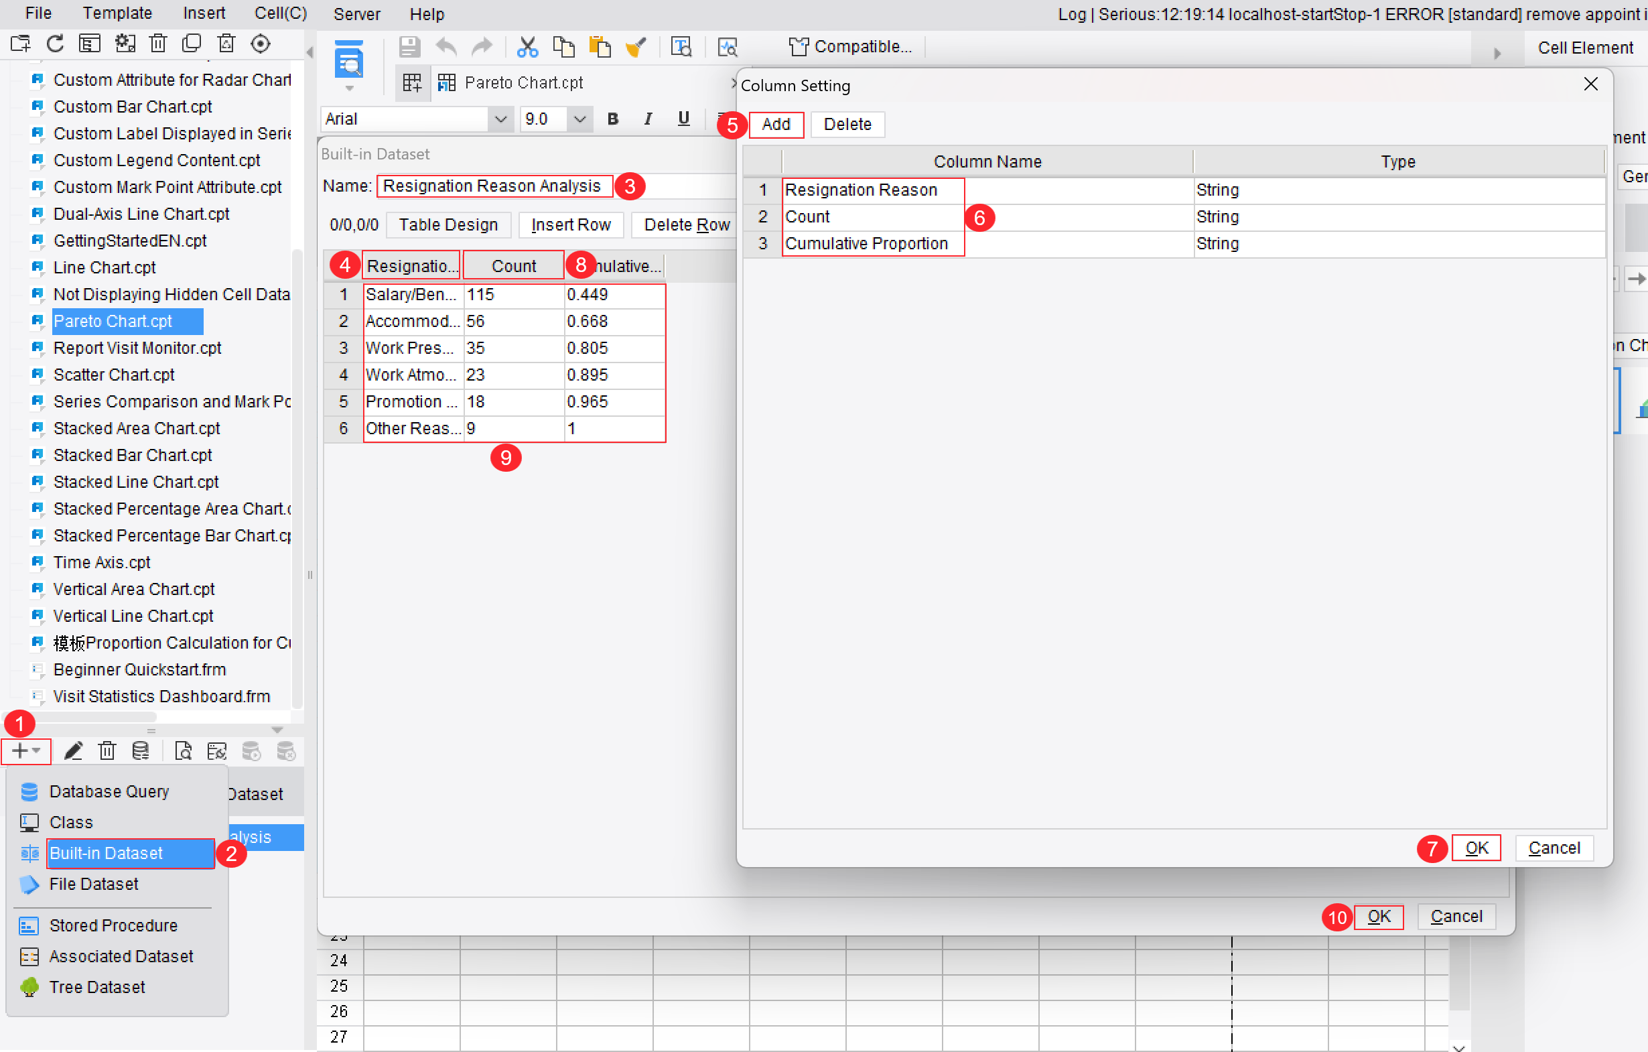The height and width of the screenshot is (1052, 1648).
Task: Toggle Underline formatting button
Action: tap(683, 119)
